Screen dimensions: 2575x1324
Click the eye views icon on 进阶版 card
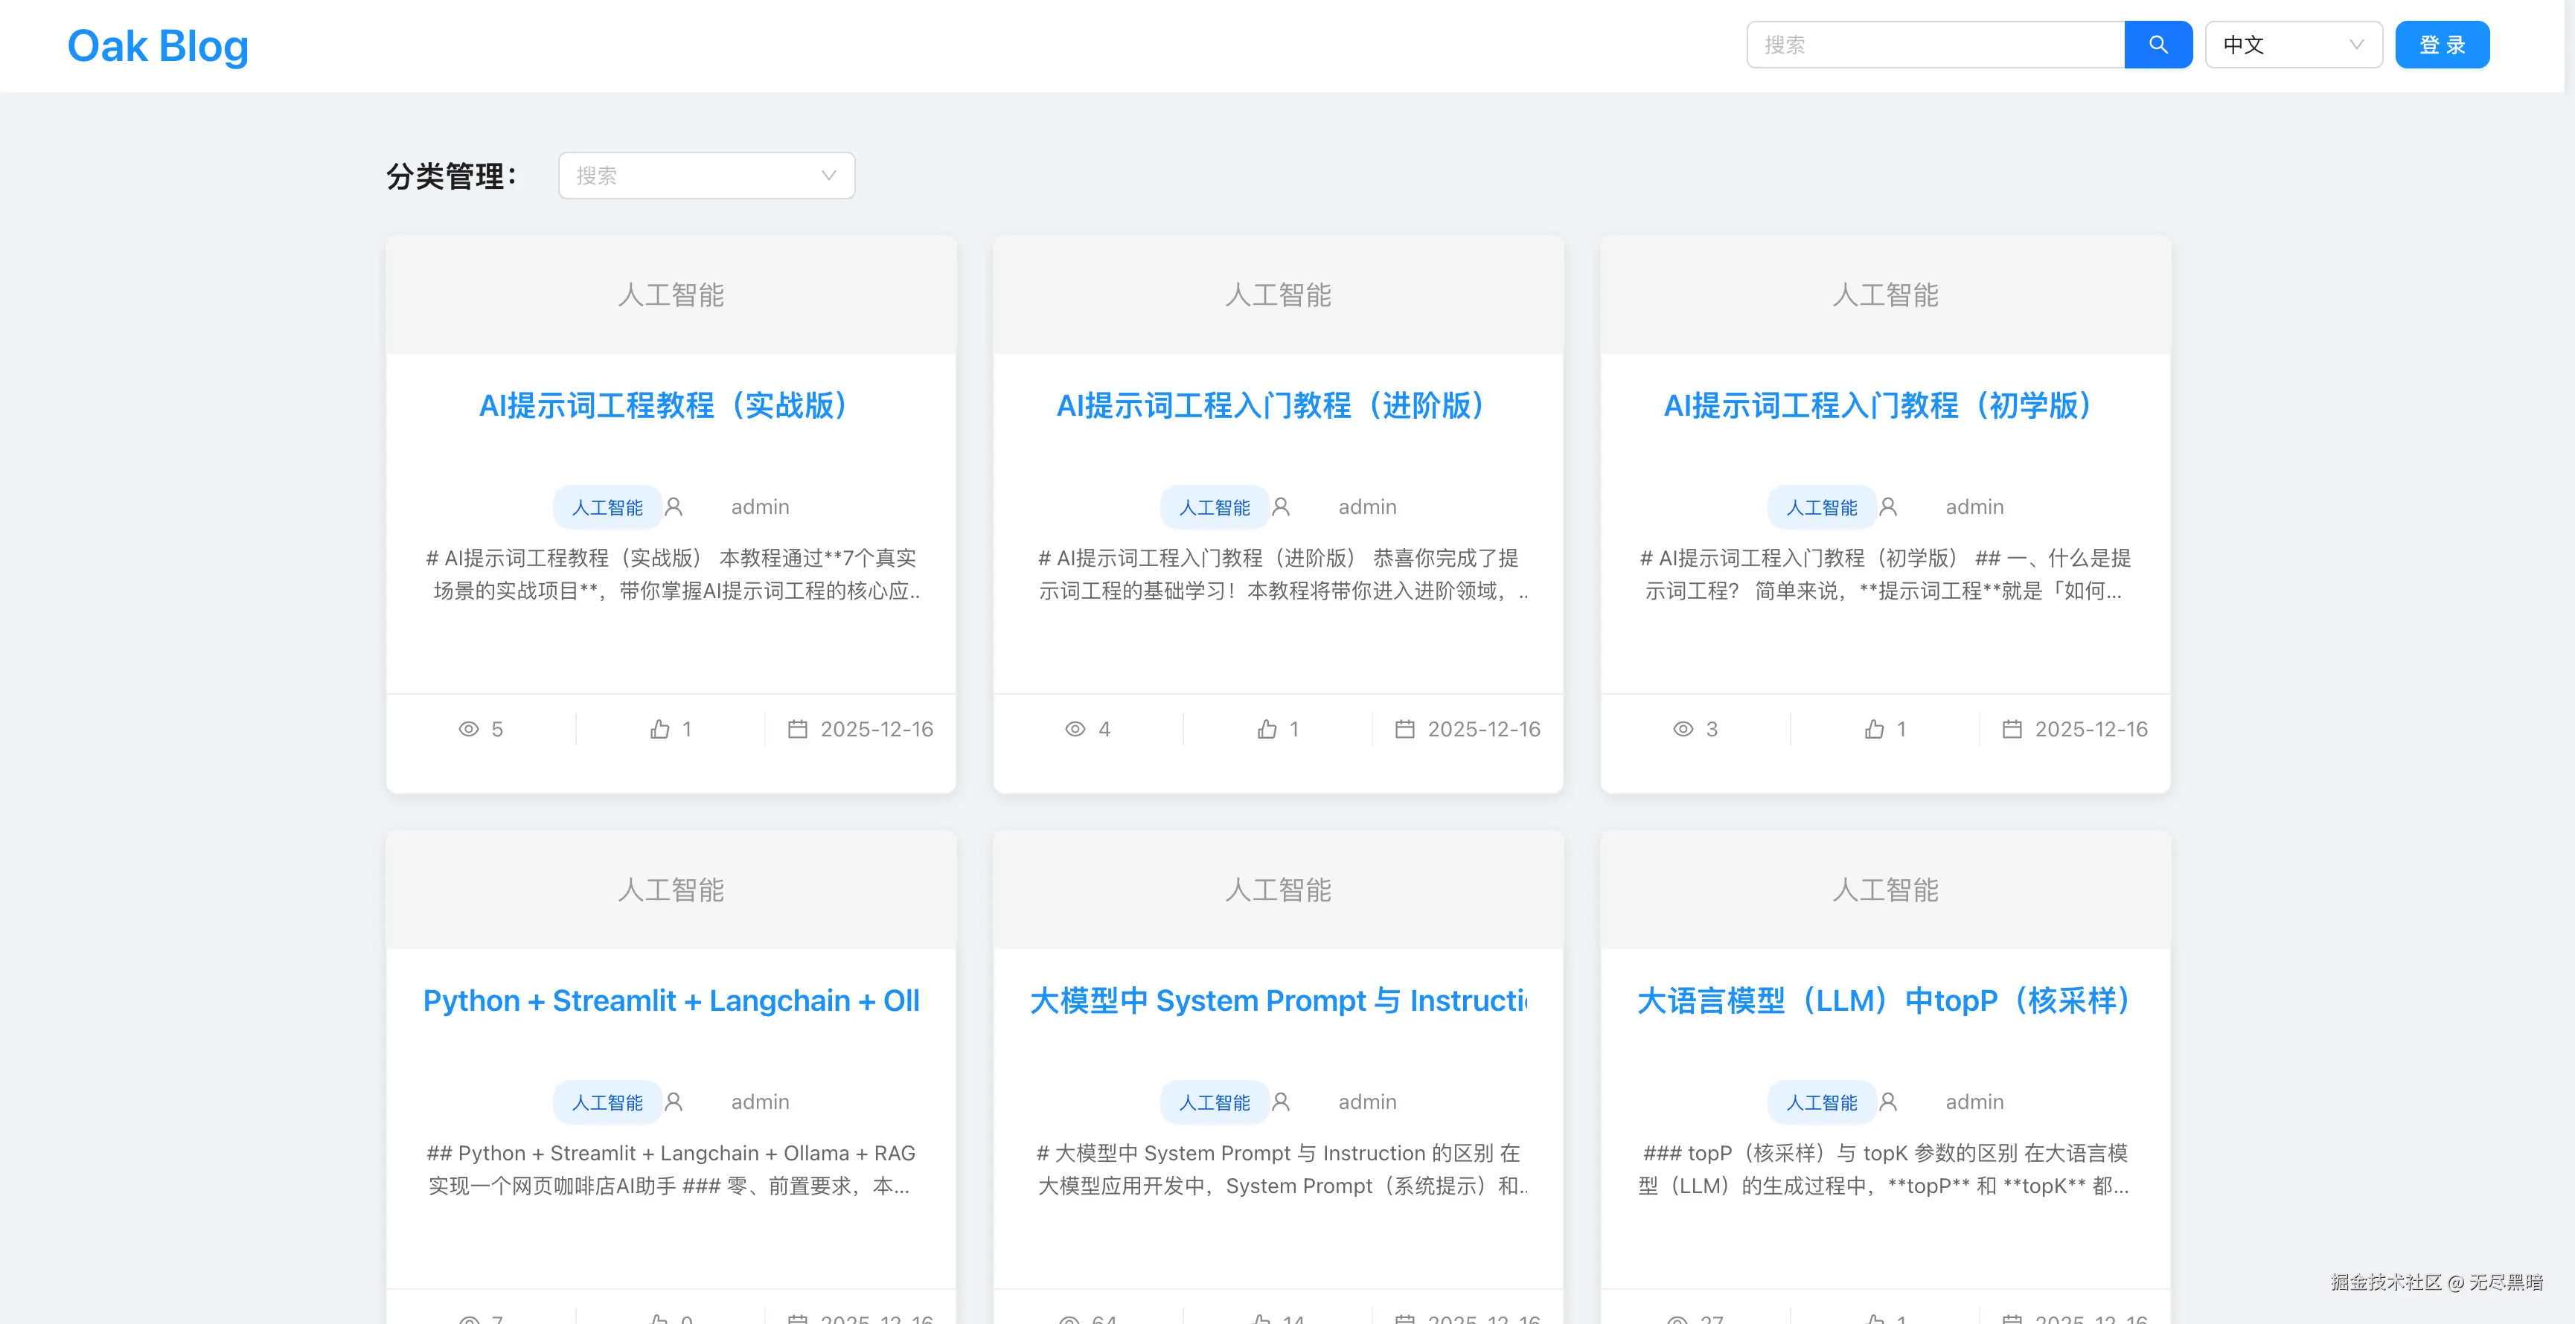point(1075,730)
